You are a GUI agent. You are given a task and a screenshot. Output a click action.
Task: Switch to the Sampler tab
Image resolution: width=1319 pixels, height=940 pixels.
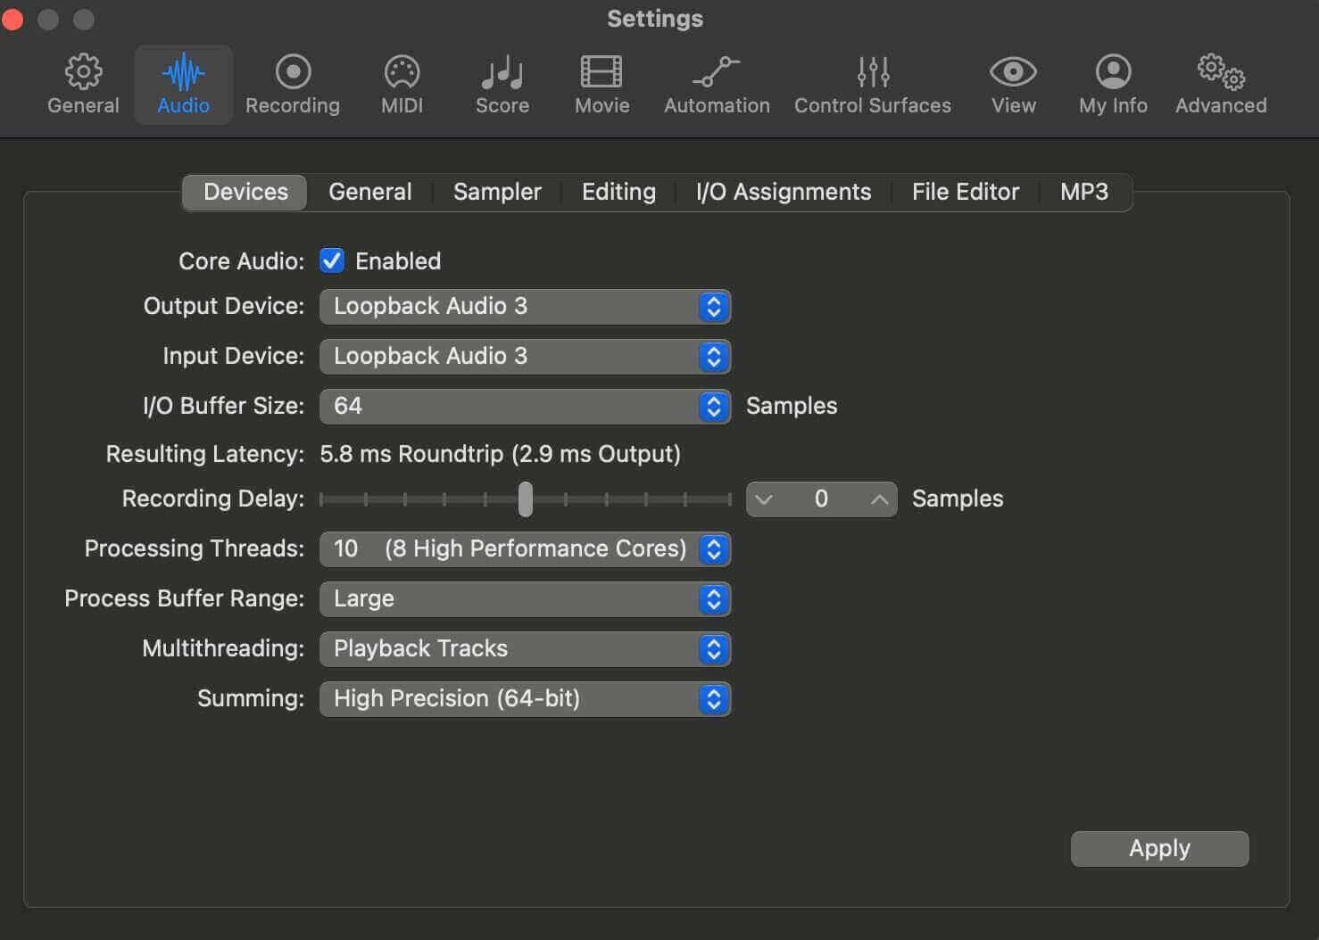tap(497, 192)
